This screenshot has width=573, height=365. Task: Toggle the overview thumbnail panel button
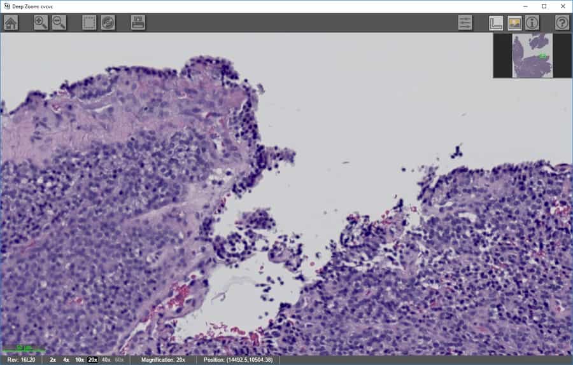pyautogui.click(x=514, y=23)
